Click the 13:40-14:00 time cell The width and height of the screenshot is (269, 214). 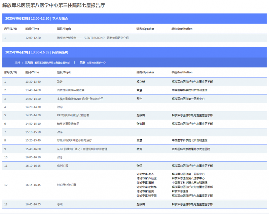pyautogui.click(x=33, y=90)
